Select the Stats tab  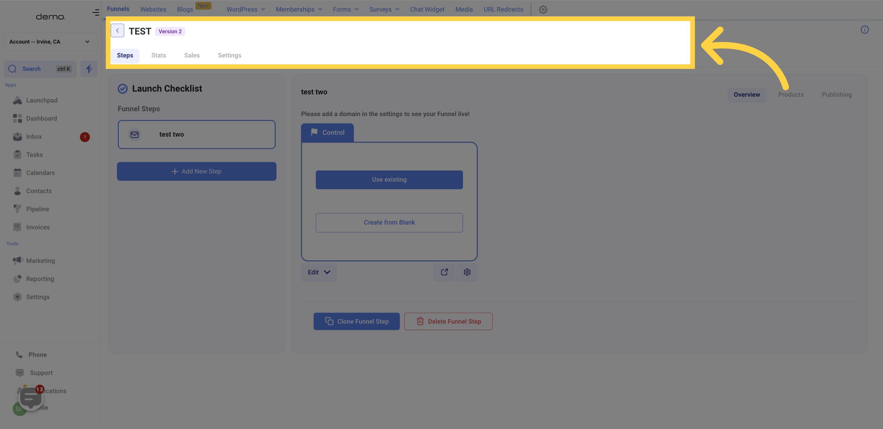coord(158,56)
